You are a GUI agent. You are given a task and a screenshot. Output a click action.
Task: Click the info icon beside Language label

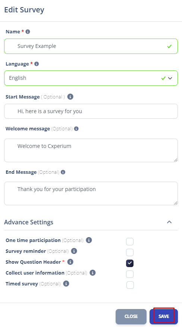coord(37,64)
